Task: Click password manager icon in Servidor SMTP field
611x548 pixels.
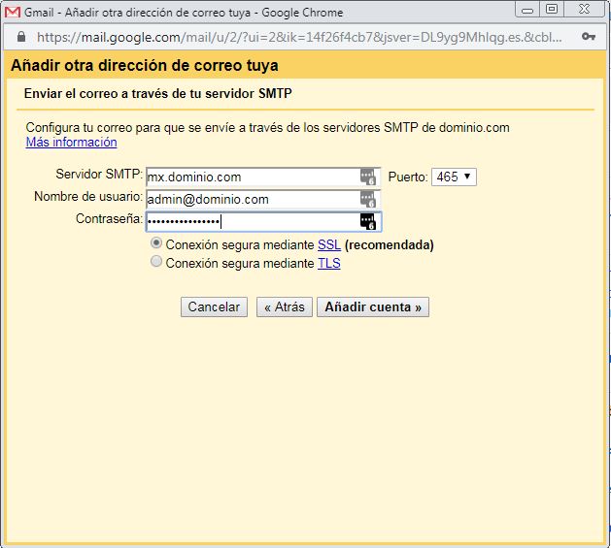Action: 367,177
